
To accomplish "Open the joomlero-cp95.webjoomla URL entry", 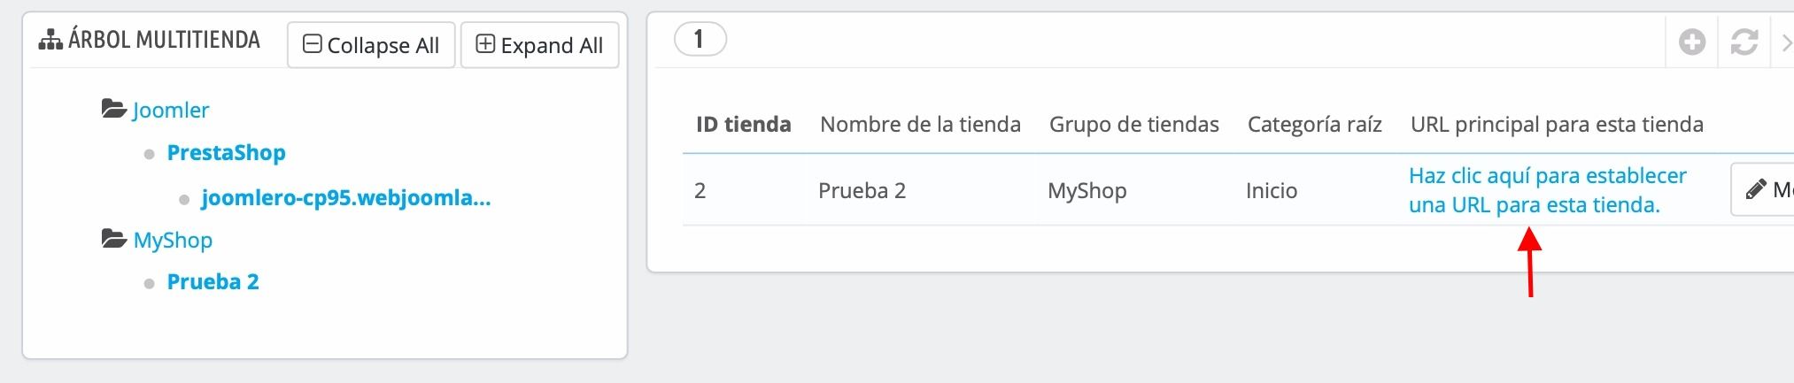I will [346, 197].
